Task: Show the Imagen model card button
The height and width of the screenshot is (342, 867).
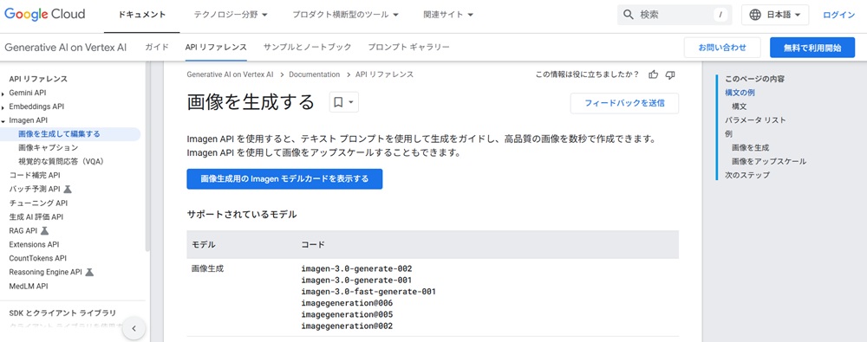Action: coord(284,179)
